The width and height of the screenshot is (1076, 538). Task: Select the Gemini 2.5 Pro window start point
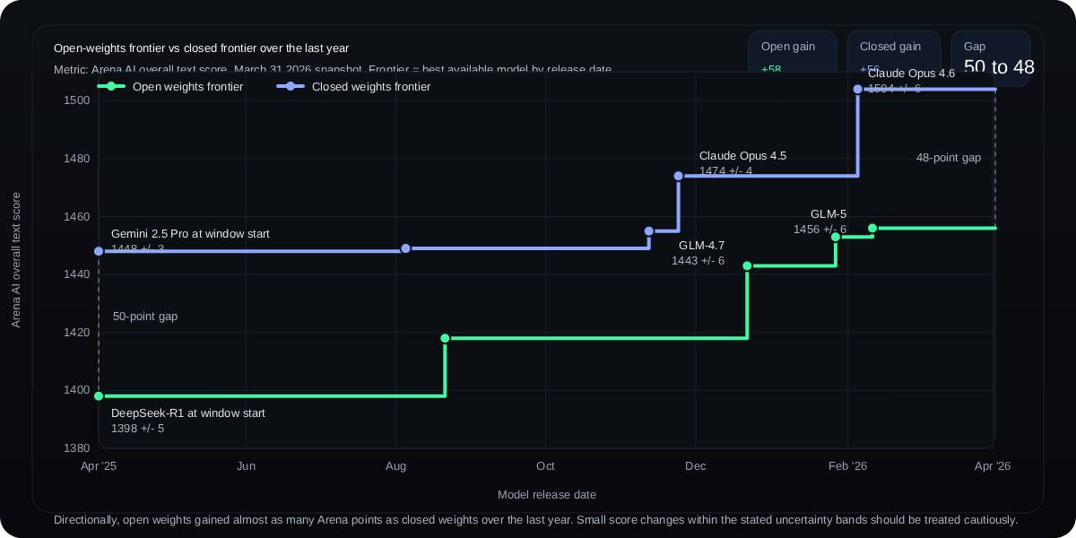pyautogui.click(x=99, y=251)
